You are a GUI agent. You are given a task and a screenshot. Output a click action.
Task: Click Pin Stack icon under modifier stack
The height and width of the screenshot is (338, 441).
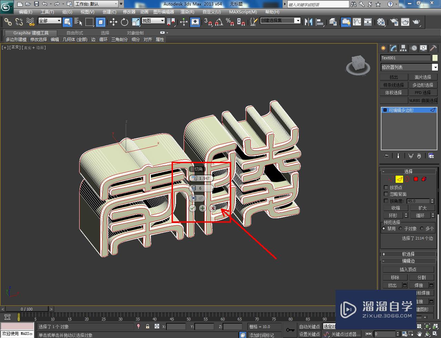pyautogui.click(x=386, y=156)
